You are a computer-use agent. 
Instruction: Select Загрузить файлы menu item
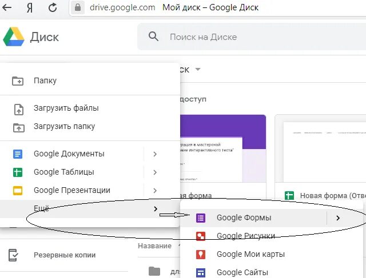(x=90, y=108)
